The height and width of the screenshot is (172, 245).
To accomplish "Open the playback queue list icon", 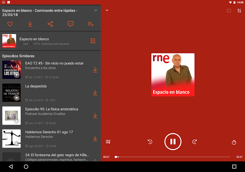I will (108, 141).
